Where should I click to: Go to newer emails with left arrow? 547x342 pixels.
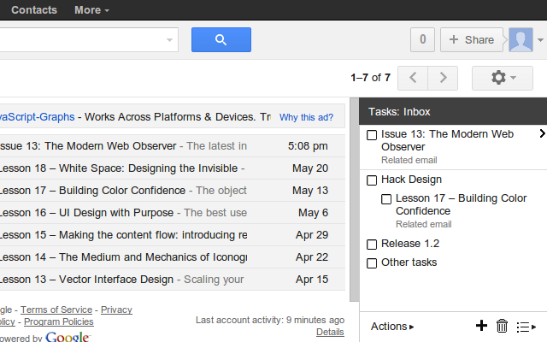tap(413, 78)
